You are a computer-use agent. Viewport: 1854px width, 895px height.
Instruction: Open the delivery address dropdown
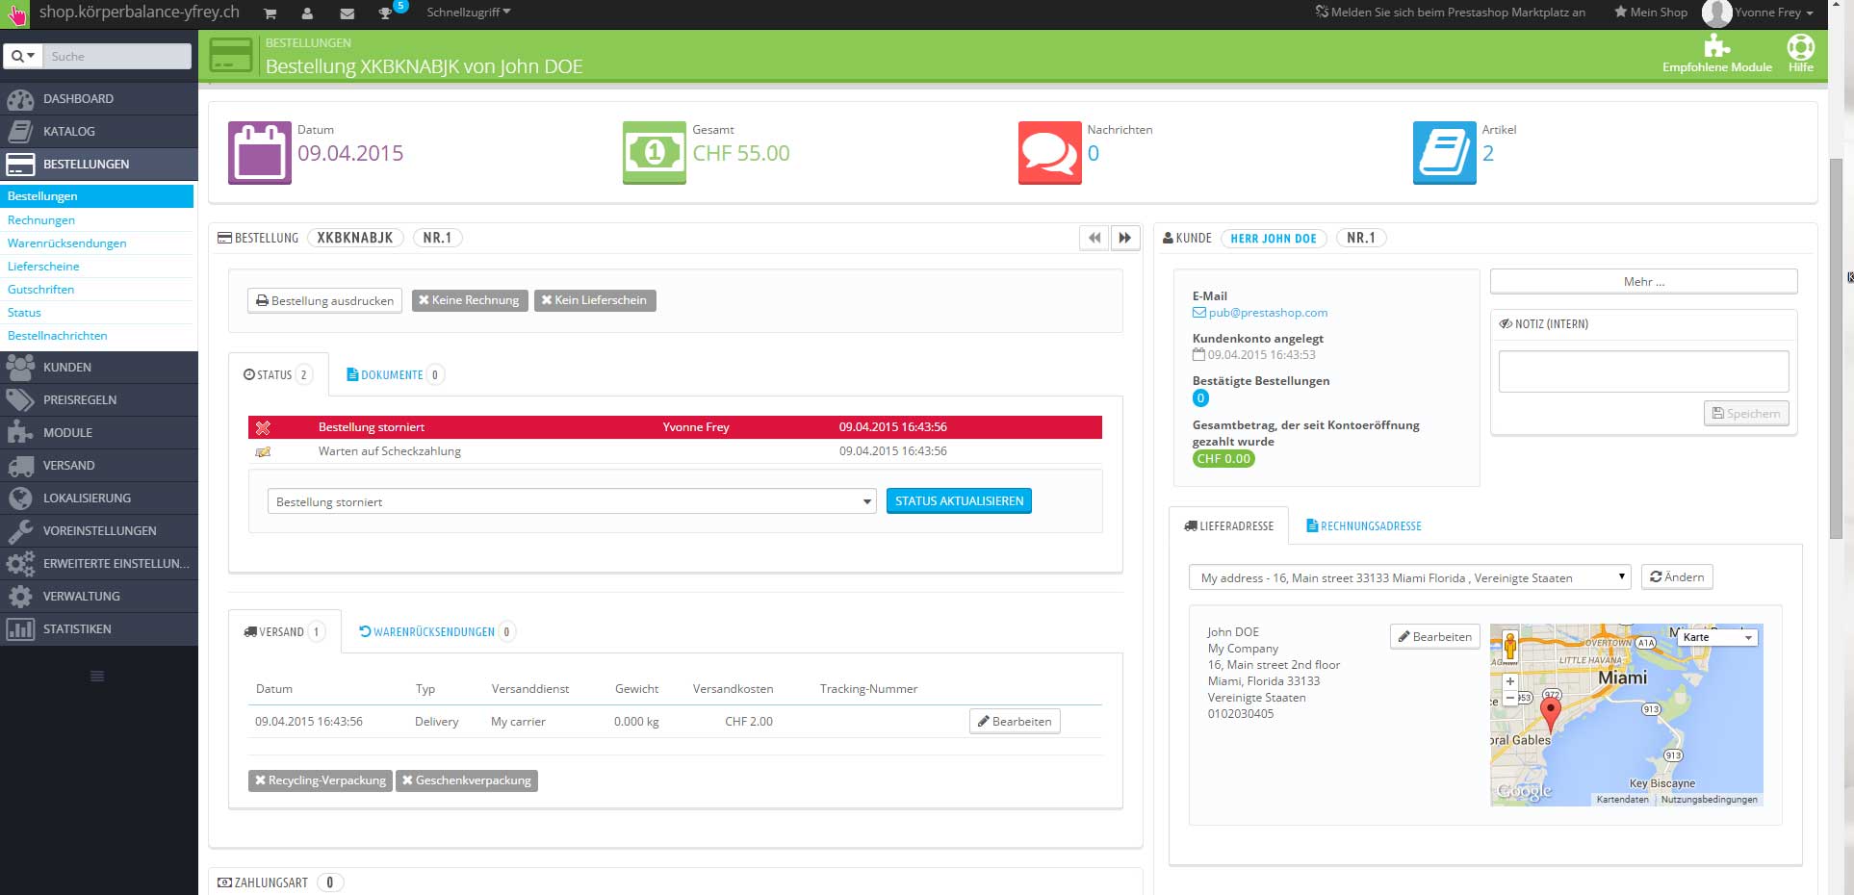pos(1410,577)
